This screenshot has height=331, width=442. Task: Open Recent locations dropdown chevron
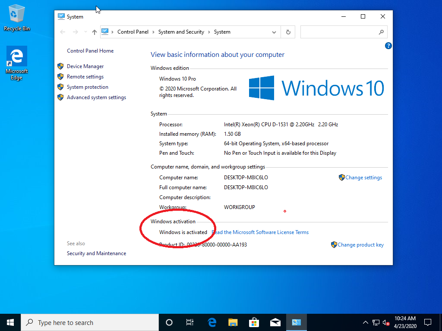(x=86, y=32)
